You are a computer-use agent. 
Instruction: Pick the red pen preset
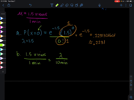point(3,63)
